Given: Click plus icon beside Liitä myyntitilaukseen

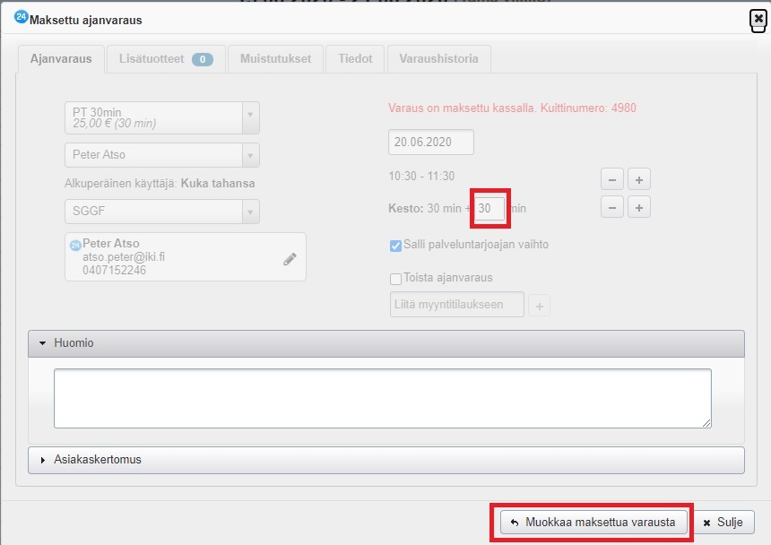Looking at the screenshot, I should tap(539, 306).
